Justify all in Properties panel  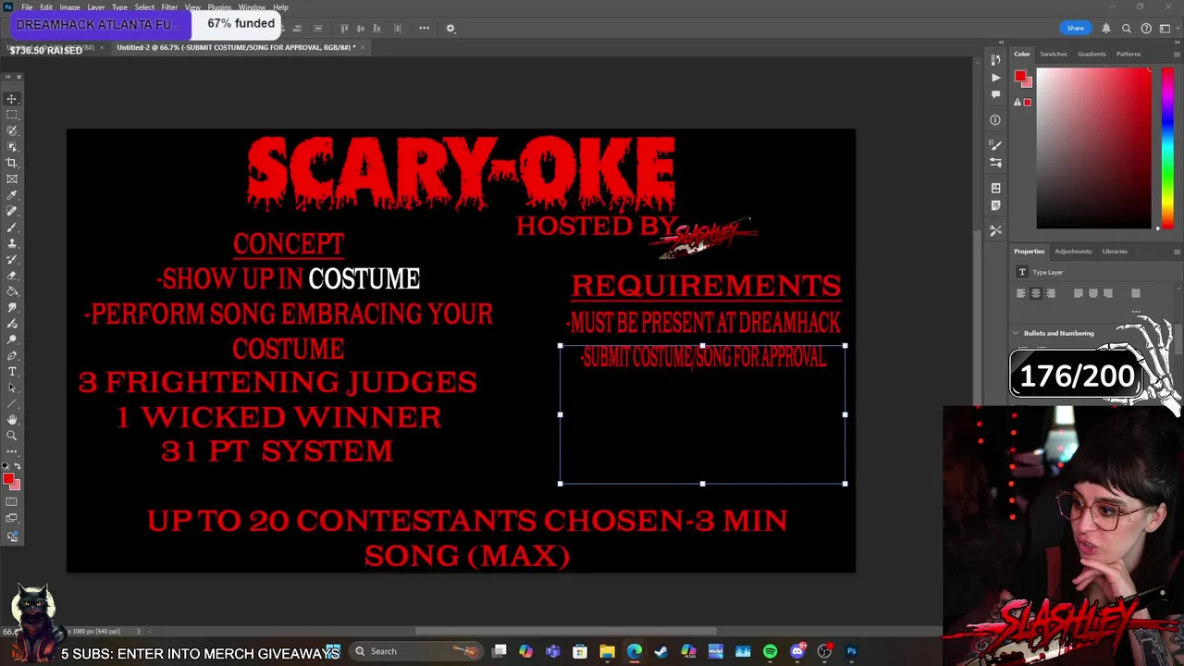(1136, 293)
